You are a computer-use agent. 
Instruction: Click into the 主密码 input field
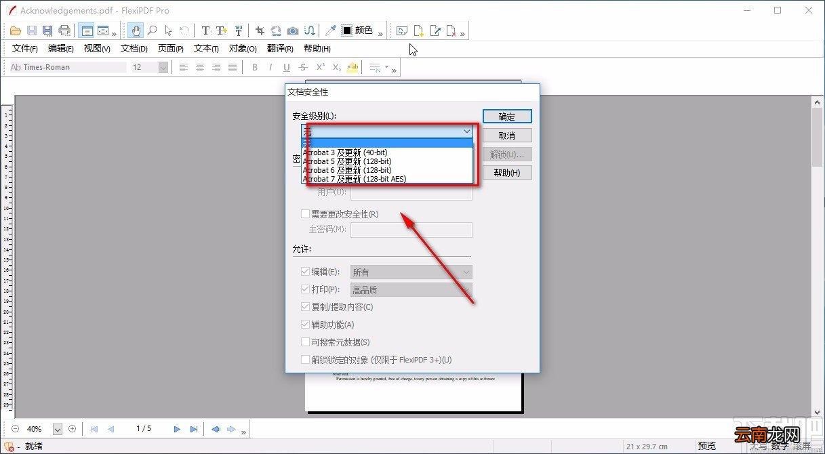411,230
